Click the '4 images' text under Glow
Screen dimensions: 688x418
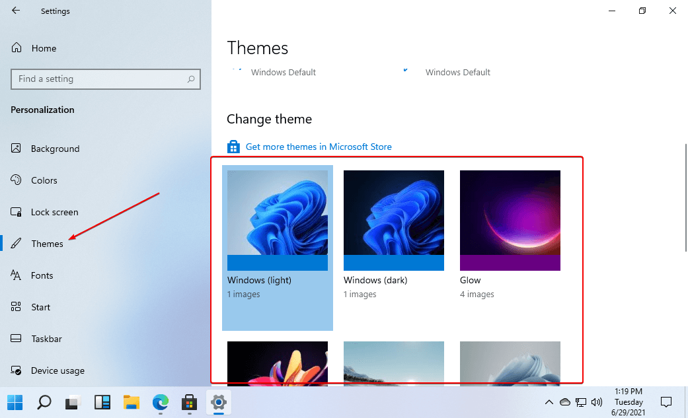pos(477,295)
